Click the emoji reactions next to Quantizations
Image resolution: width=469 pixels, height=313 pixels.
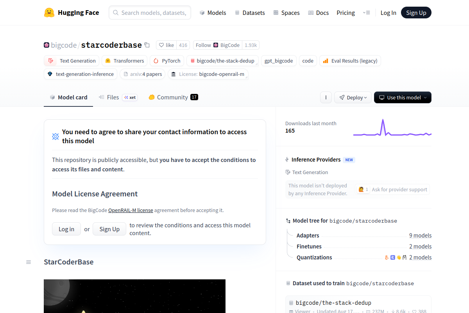tap(395, 257)
